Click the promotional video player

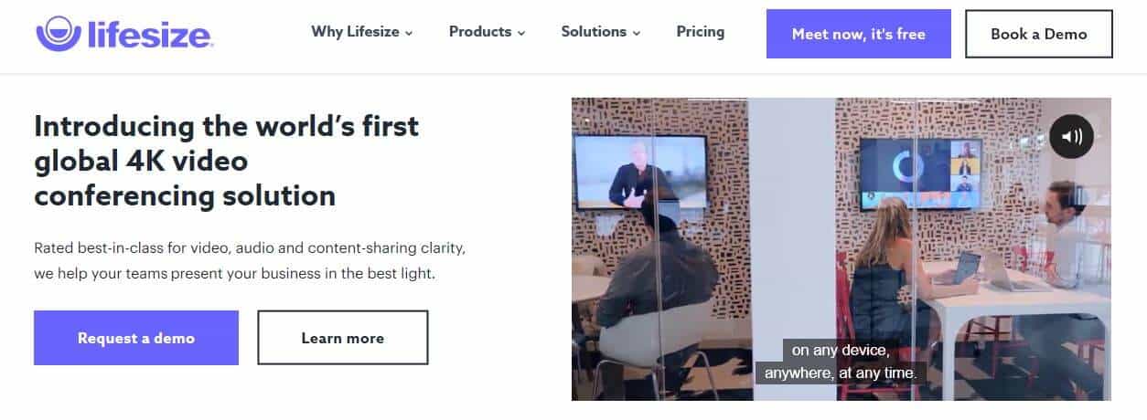click(x=841, y=249)
